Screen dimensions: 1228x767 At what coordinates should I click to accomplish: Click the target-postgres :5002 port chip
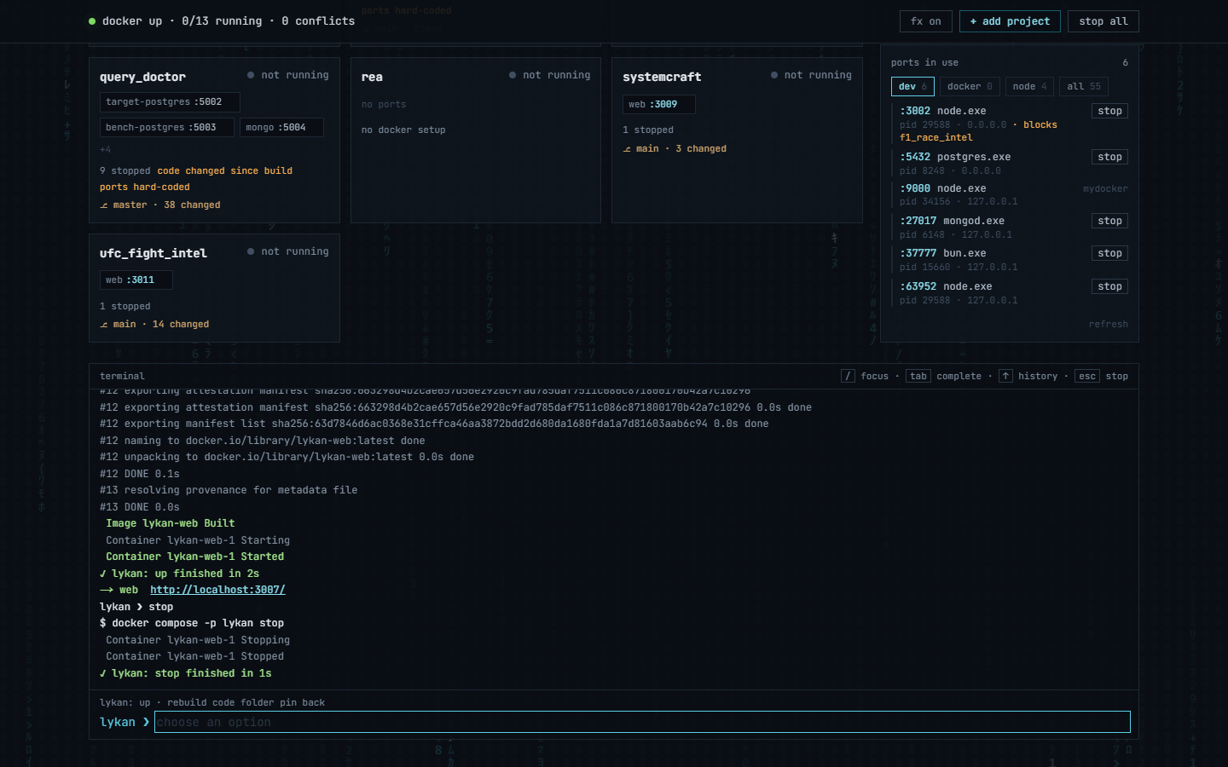click(170, 102)
